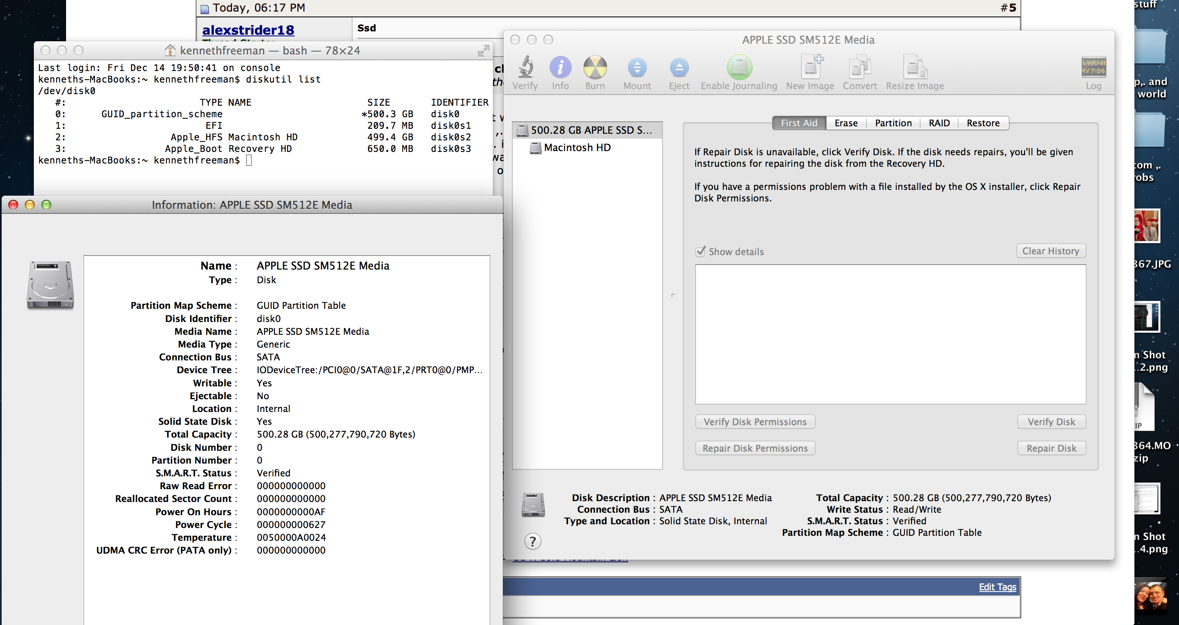Viewport: 1179px width, 625px height.
Task: Select Macintosh HD in sidebar list
Action: [x=587, y=148]
